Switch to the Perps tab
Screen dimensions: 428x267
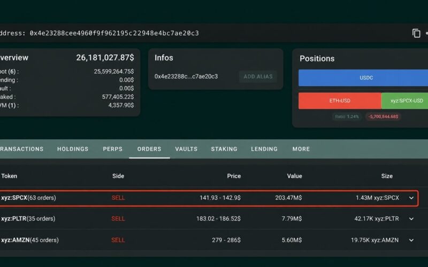[x=112, y=149]
